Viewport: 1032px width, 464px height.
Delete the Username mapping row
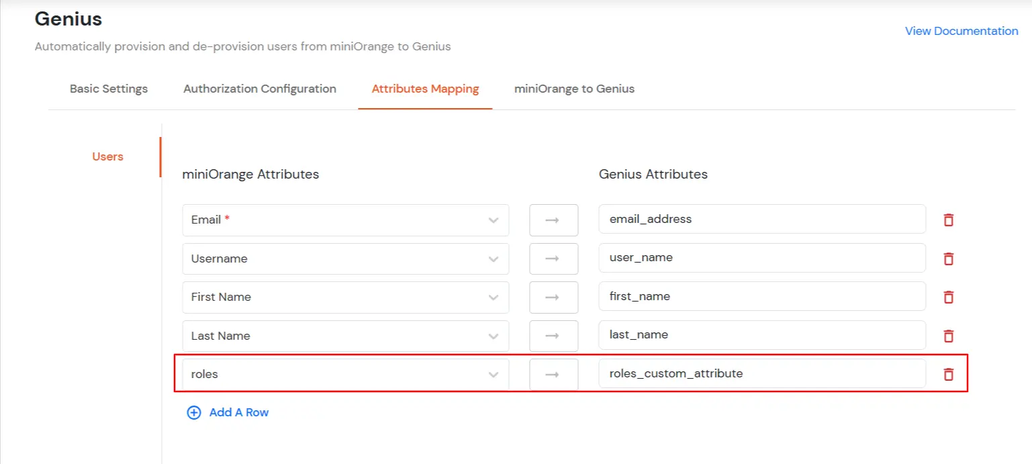click(948, 259)
